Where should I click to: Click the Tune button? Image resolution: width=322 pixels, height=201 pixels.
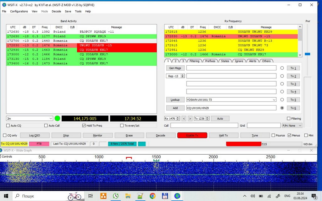[x=255, y=135]
